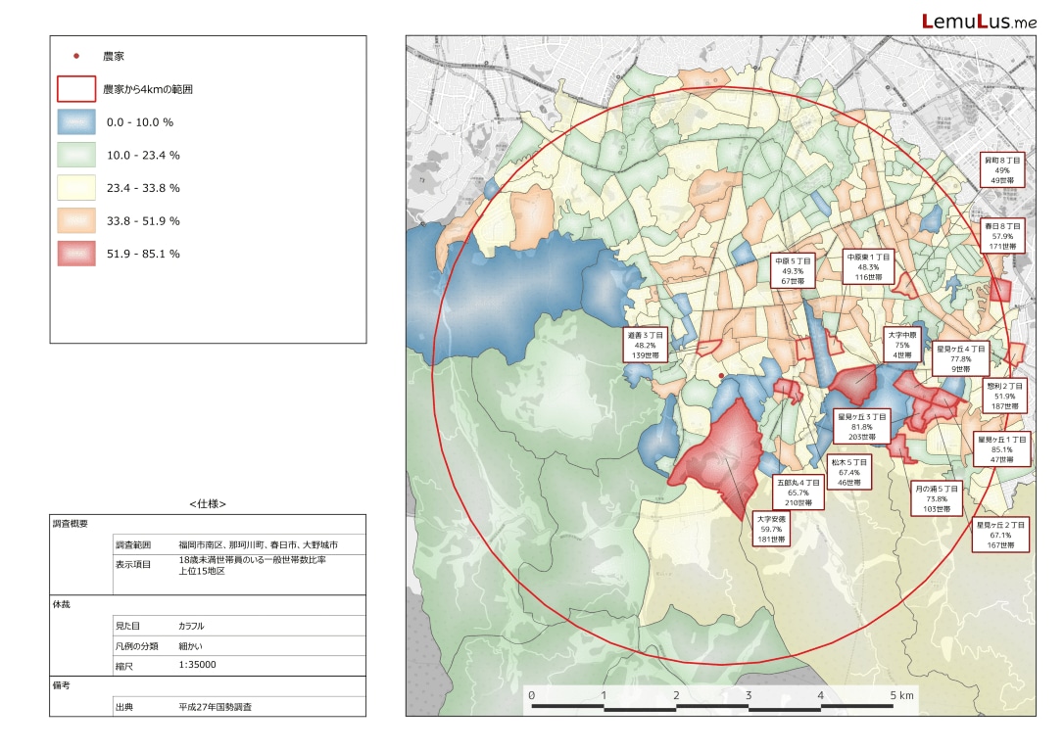Click the blue 0.0 - 10.0 % legend swatch
Image resolution: width=1064 pixels, height=752 pixels.
(76, 122)
